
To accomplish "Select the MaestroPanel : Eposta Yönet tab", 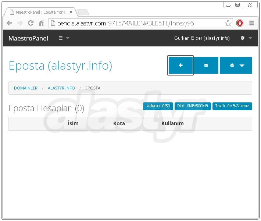I will [41, 12].
